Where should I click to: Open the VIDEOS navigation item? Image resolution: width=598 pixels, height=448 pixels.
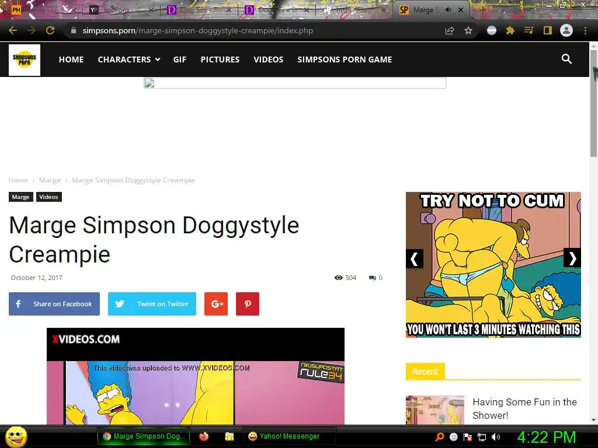269,60
